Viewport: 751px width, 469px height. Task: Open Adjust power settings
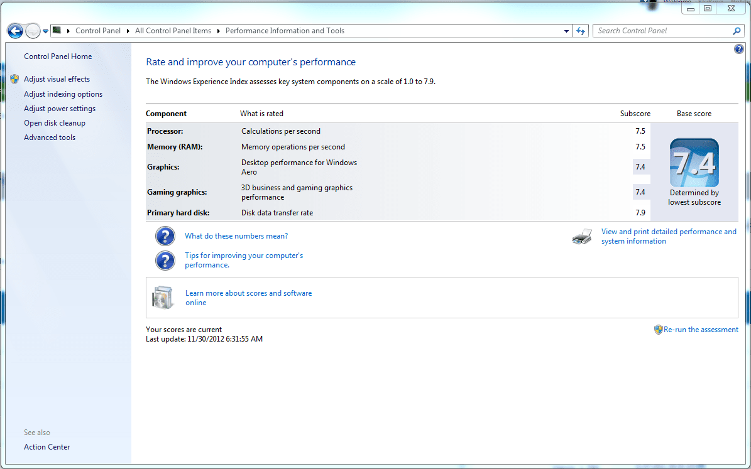(x=60, y=109)
